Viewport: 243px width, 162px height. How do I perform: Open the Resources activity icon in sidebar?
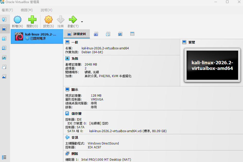point(4,77)
